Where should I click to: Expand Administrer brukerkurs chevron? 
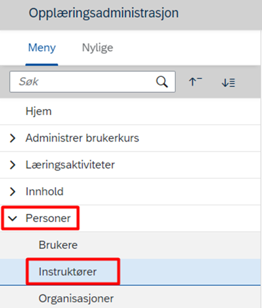click(x=12, y=138)
